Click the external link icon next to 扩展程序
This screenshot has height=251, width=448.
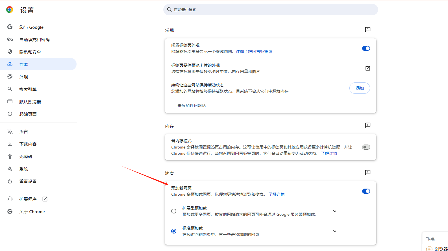point(45,199)
